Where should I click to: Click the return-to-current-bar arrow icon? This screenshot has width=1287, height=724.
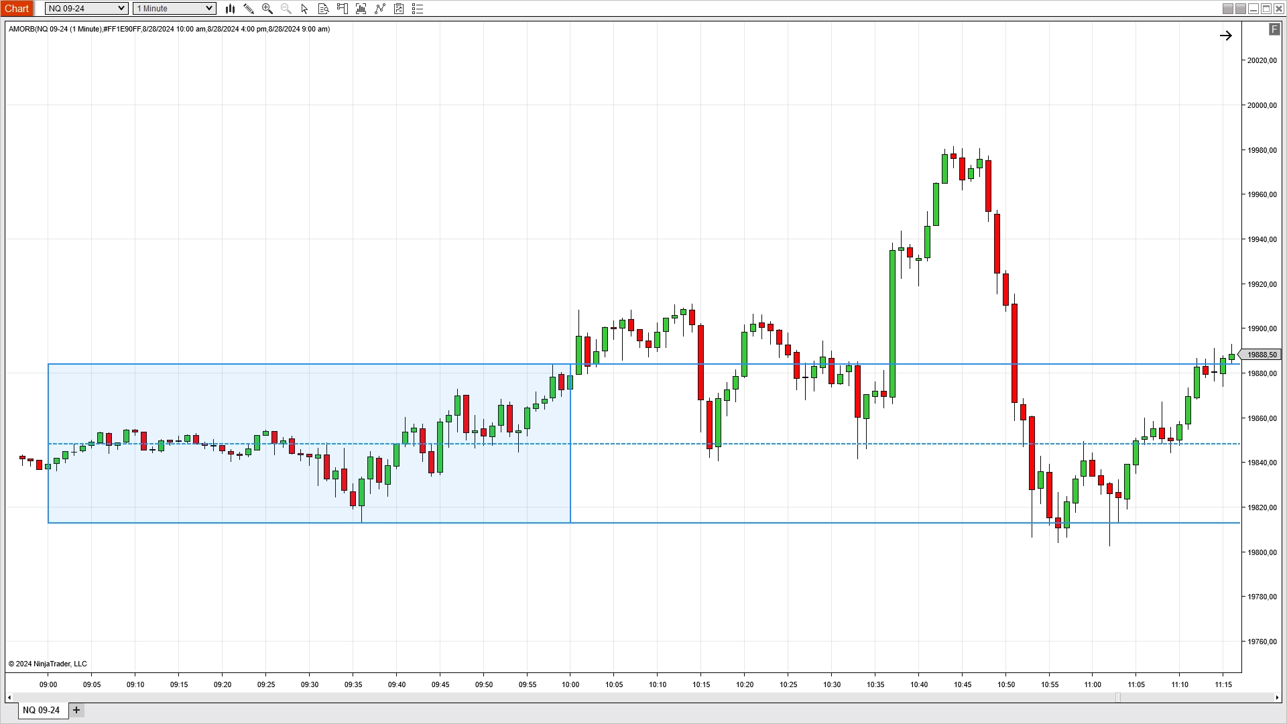pos(1226,36)
